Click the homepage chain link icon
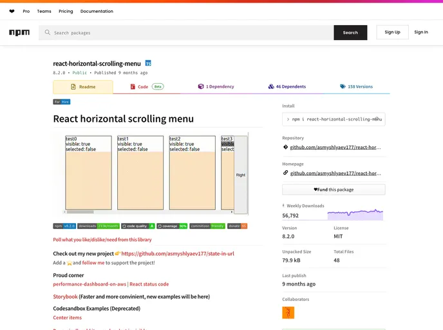The image size is (443, 330). pyautogui.click(x=285, y=173)
